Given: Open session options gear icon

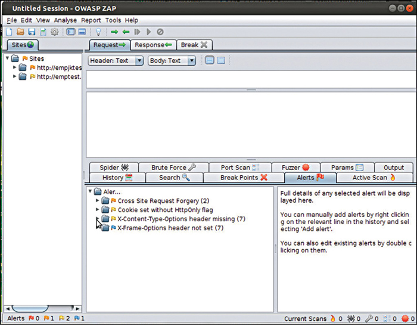Looking at the screenshot, I should 54,32.
